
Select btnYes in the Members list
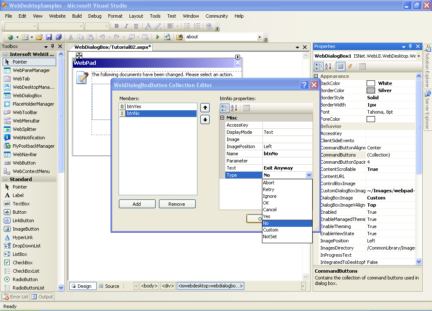[x=134, y=106]
